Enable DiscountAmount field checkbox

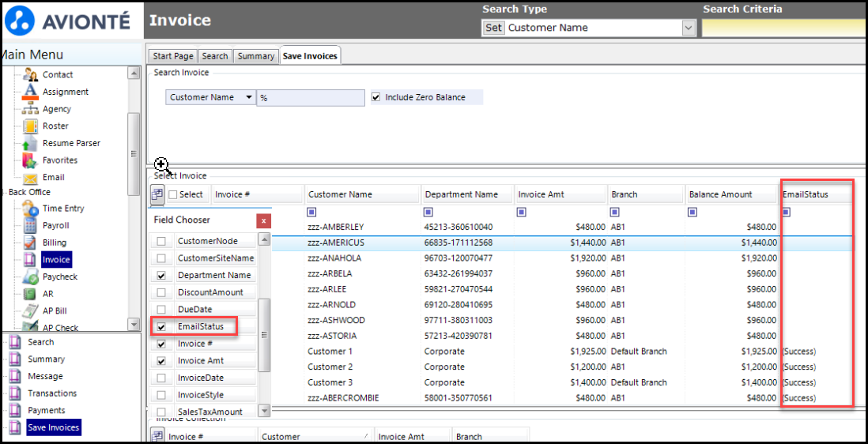pos(161,292)
